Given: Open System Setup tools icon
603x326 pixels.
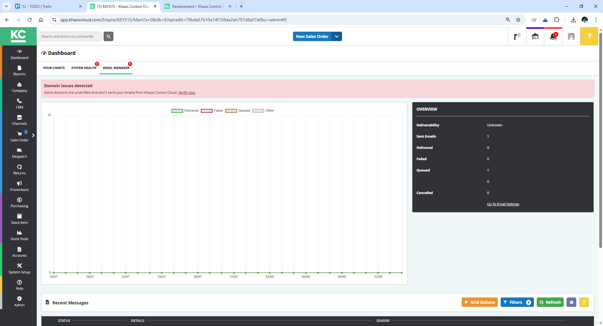Looking at the screenshot, I should click(x=19, y=266).
